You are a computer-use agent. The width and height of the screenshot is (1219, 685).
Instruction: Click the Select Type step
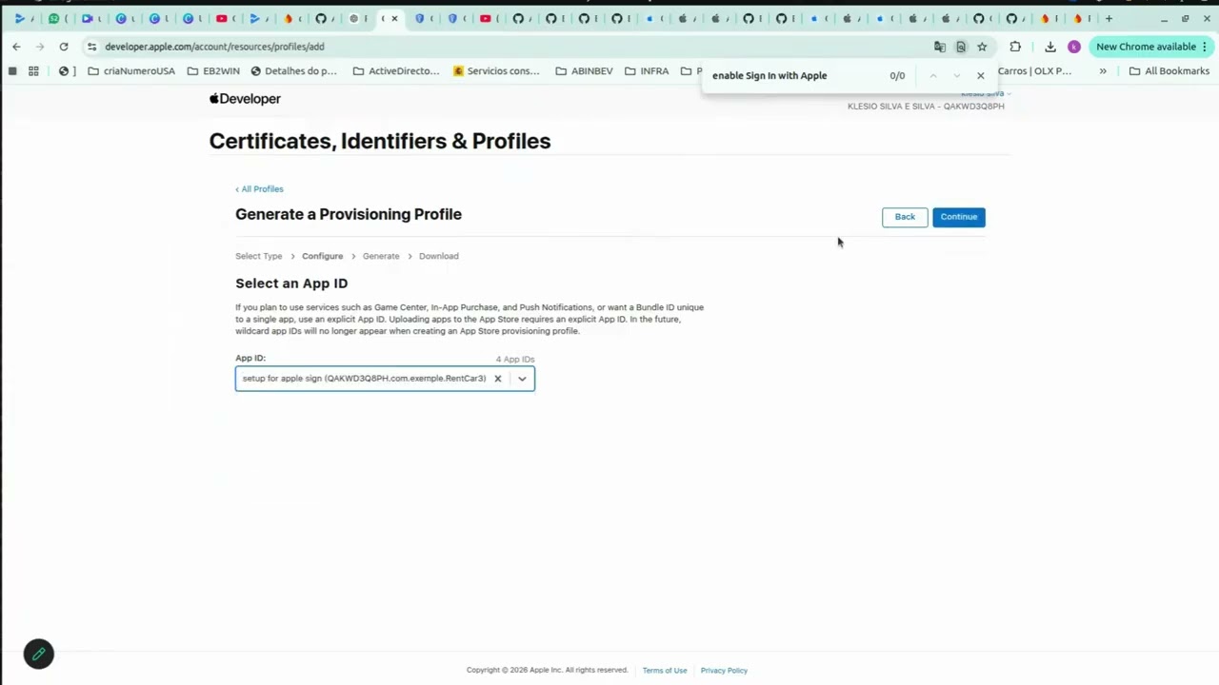click(x=259, y=256)
